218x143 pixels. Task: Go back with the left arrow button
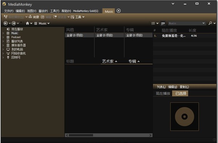pyautogui.click(x=5, y=23)
